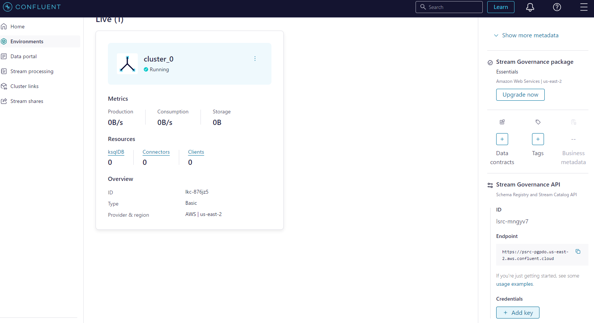
Task: Click the green Running status check icon
Action: tap(146, 69)
